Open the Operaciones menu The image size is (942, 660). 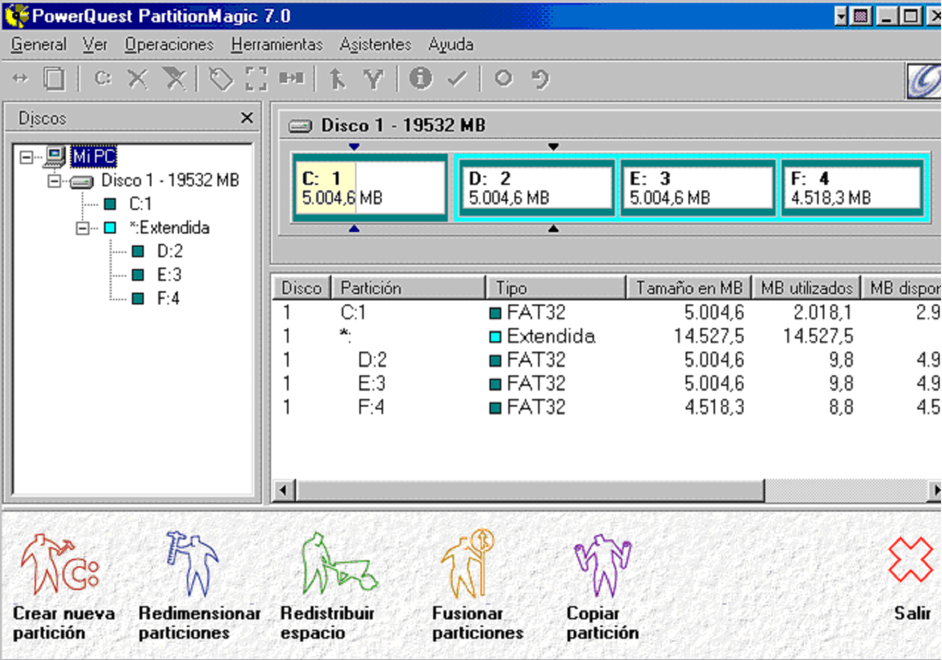[169, 45]
